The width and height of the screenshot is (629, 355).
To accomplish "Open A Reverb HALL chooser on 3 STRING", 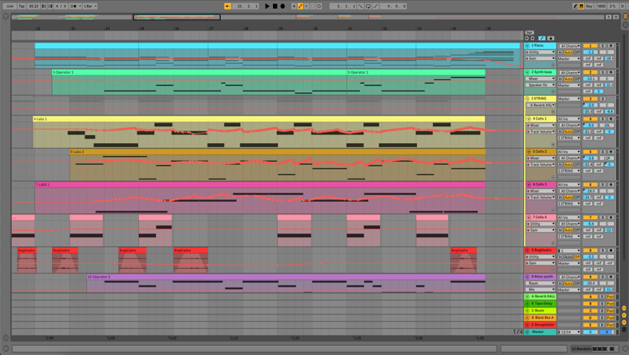I will pyautogui.click(x=541, y=105).
